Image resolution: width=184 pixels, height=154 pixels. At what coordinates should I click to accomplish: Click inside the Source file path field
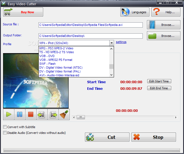[90, 25]
